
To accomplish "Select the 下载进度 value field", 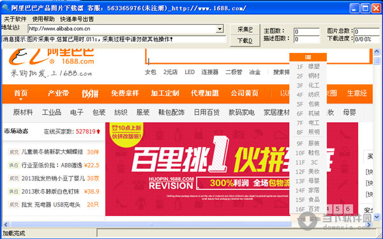I will click(366, 39).
